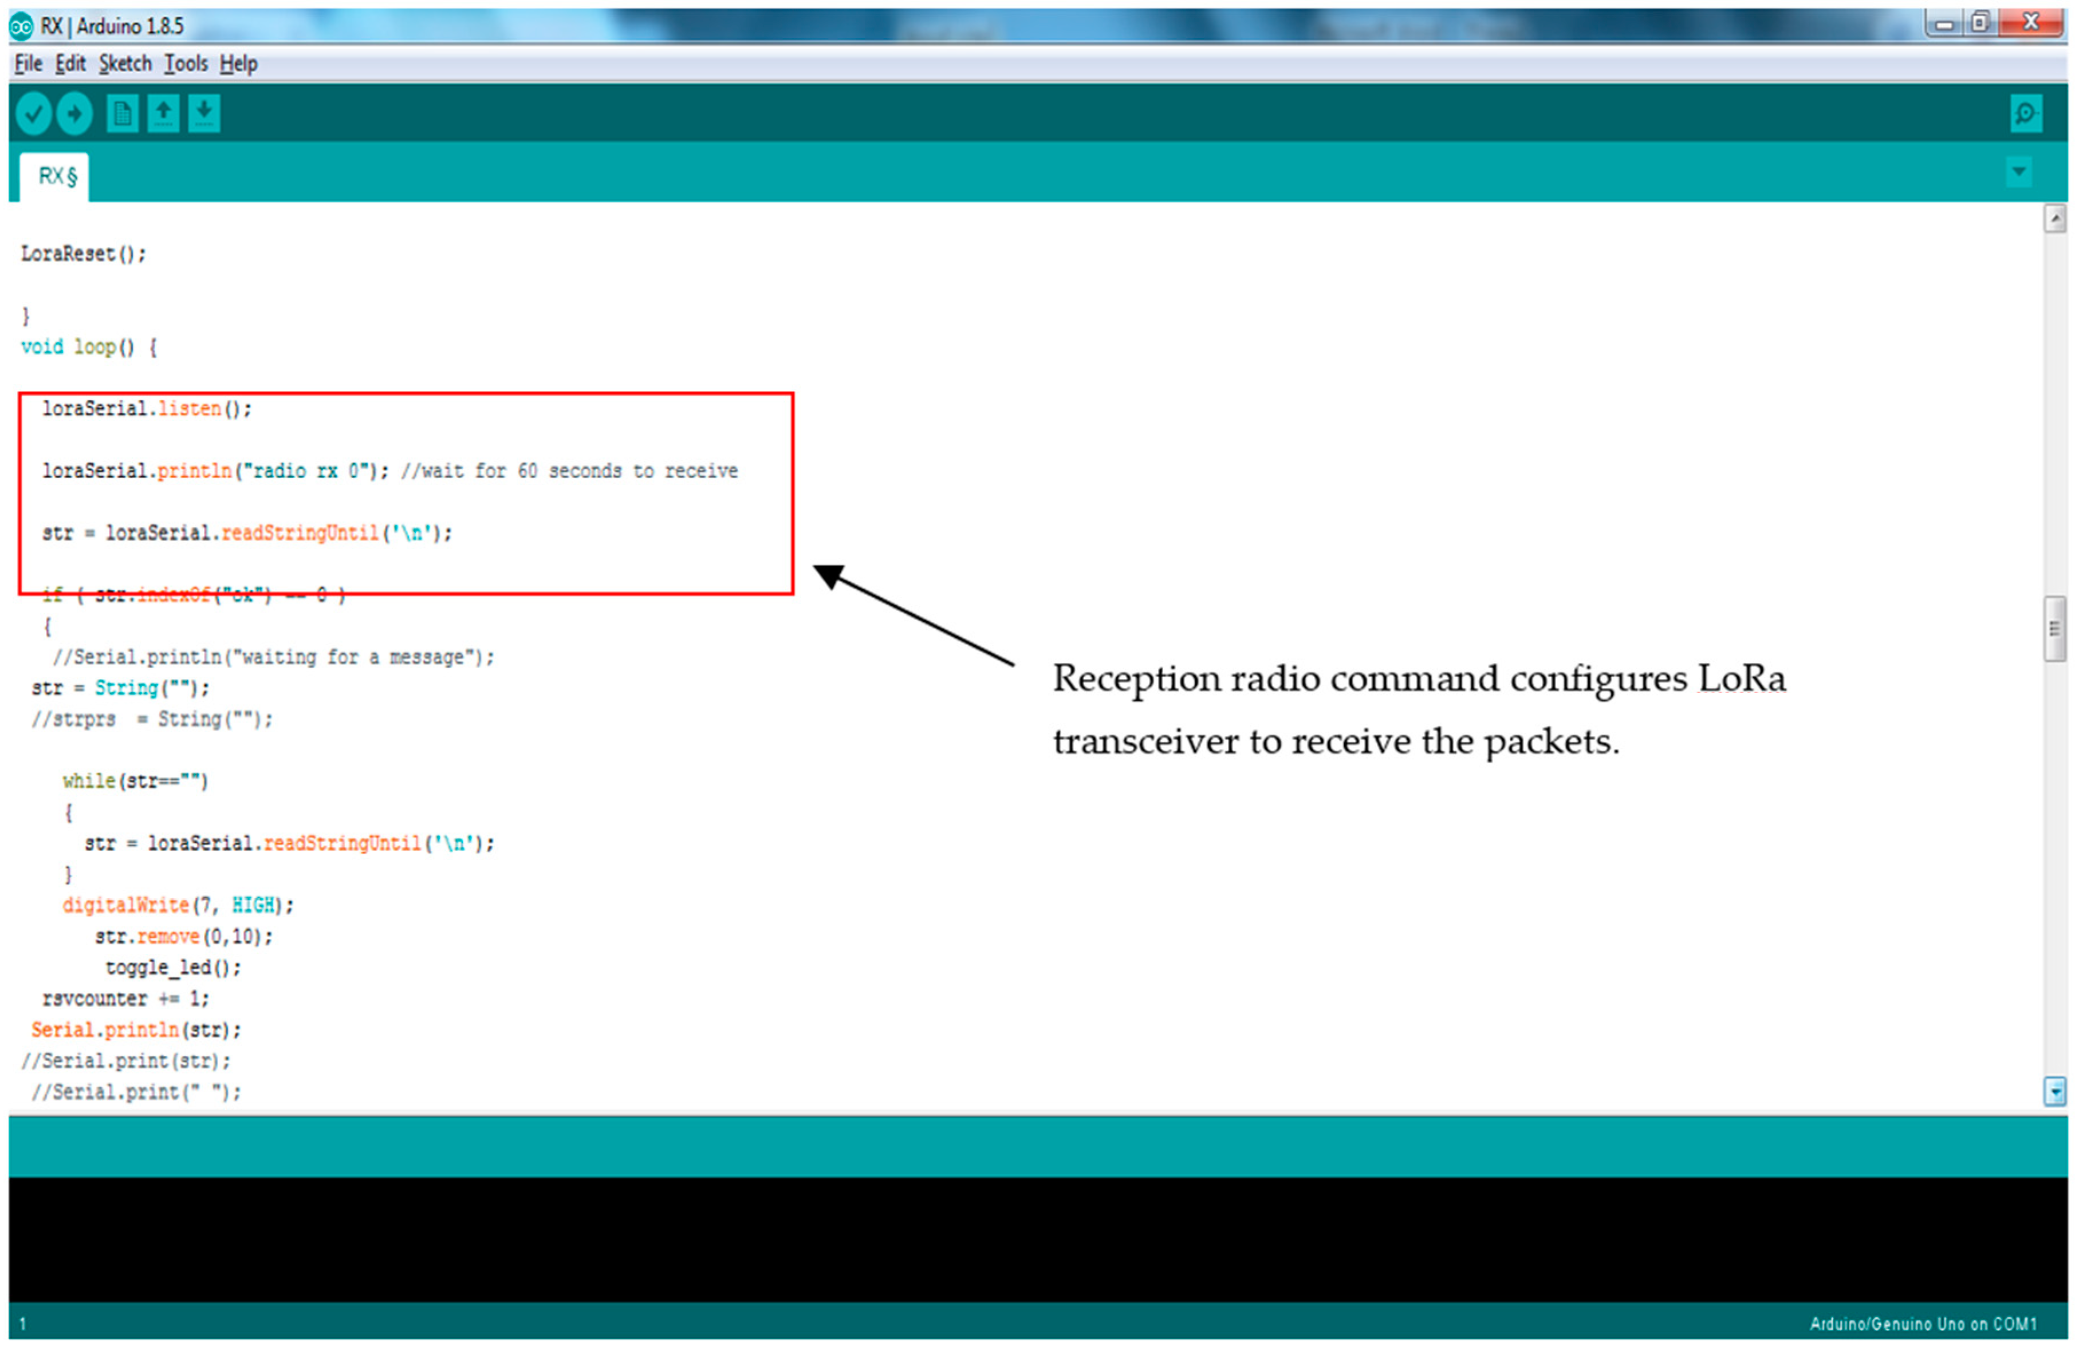Click the vertical scrollbar thumb

(x=2054, y=629)
